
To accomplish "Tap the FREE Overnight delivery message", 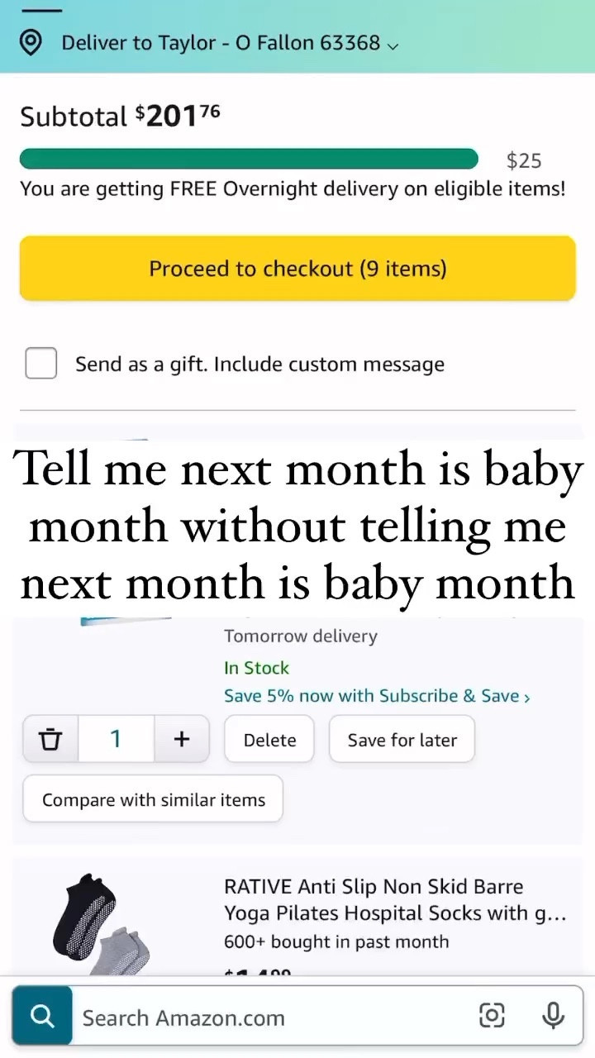I will coord(293,188).
